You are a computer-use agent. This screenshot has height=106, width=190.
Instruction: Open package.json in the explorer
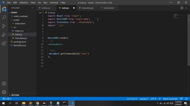pos(20,42)
